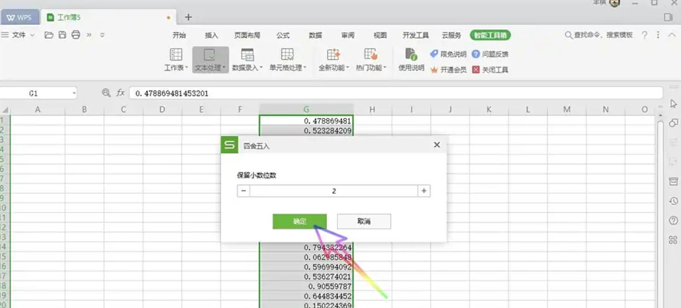Click cell containing 0.478869481
681x308 pixels.
tap(307, 121)
